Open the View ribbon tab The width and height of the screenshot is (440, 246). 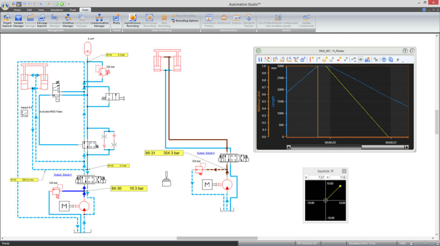pyautogui.click(x=41, y=10)
